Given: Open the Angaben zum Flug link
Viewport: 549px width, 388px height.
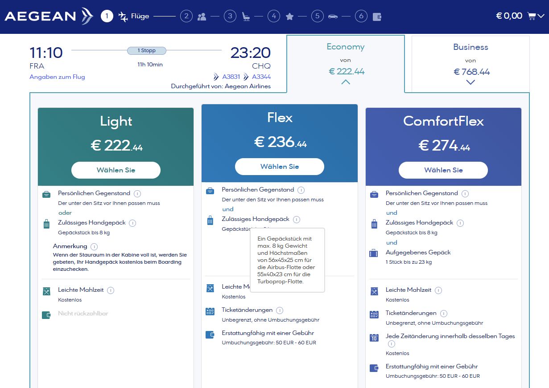Looking at the screenshot, I should click(x=57, y=77).
